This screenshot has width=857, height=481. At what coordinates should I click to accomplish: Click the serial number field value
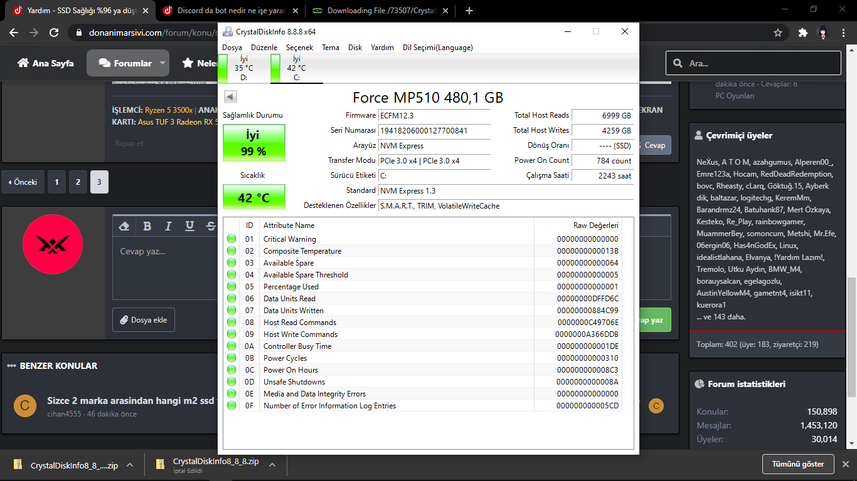pyautogui.click(x=434, y=131)
